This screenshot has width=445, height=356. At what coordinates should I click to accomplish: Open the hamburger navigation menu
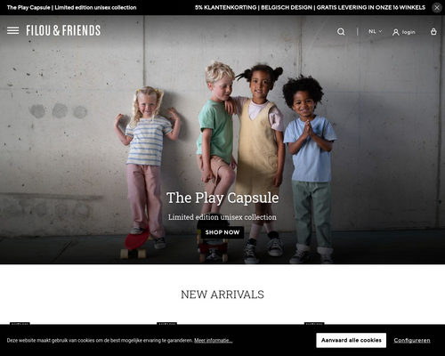coord(12,30)
